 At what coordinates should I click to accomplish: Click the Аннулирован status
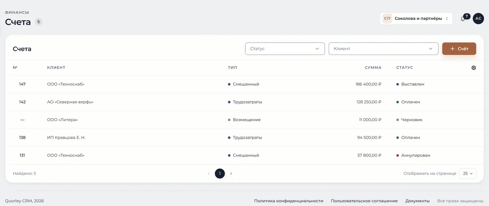point(413,155)
